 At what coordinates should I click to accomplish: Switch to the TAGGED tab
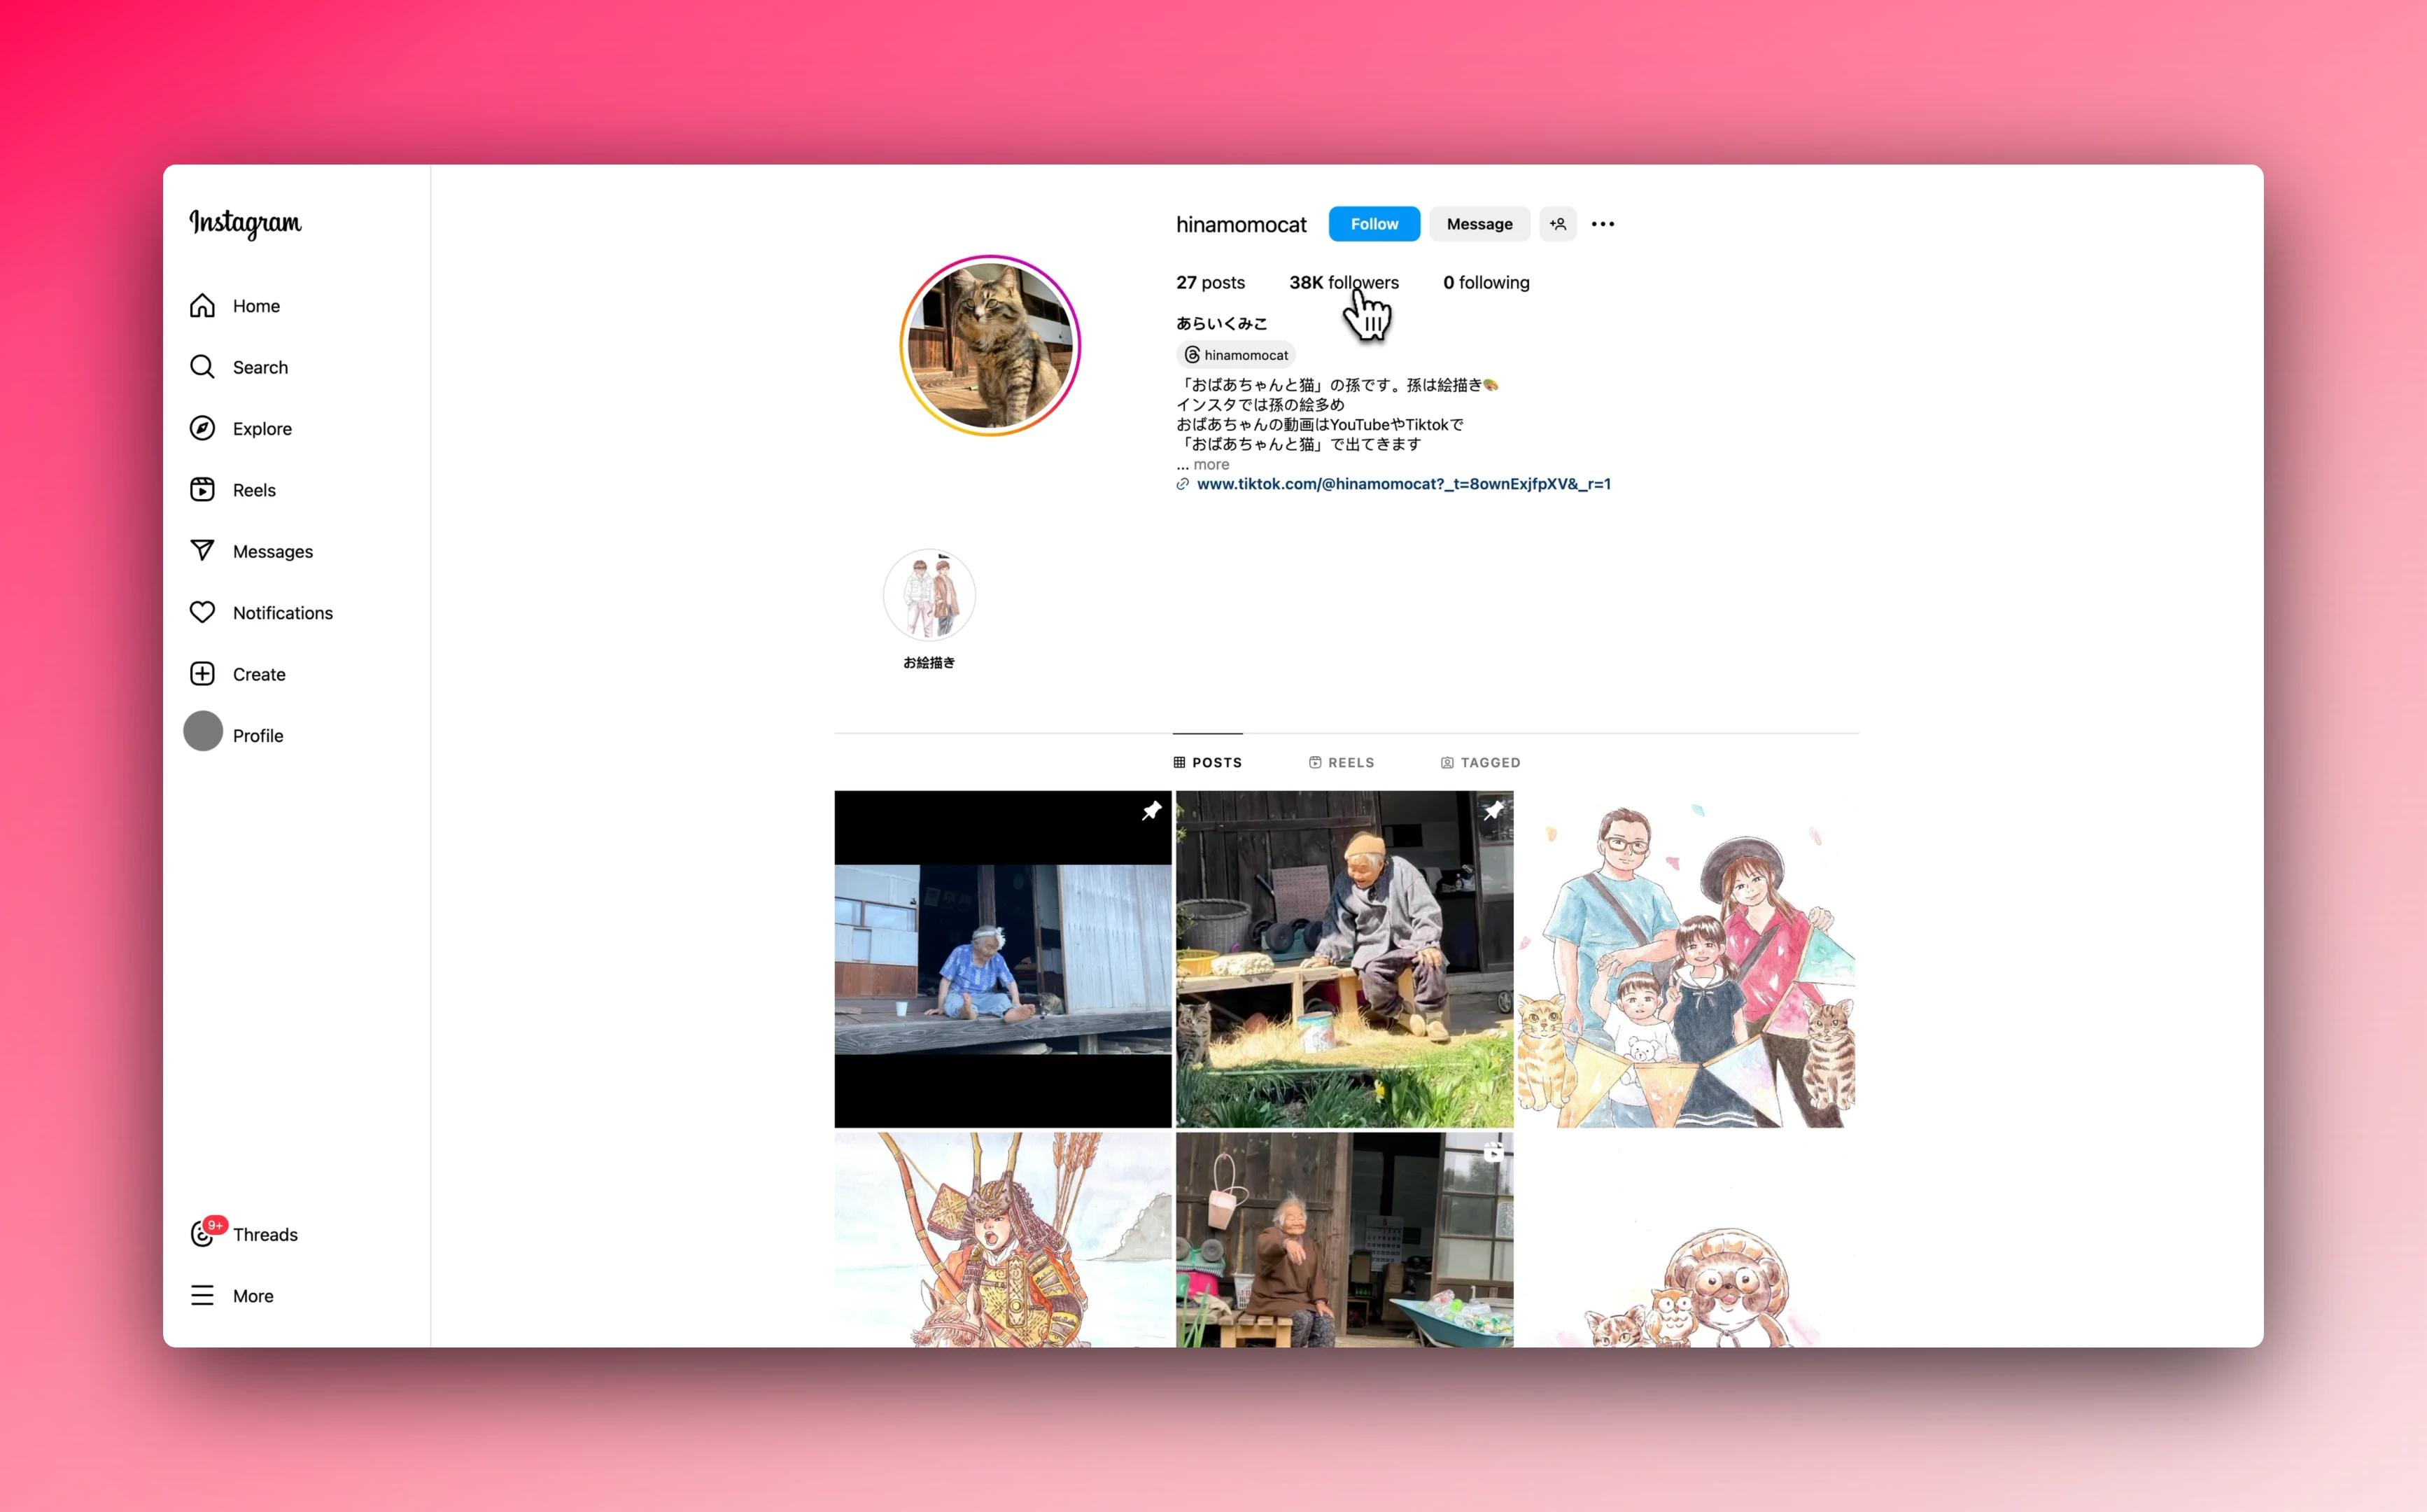1482,761
